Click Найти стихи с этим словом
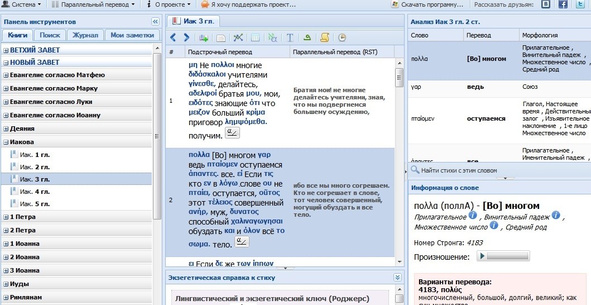Viewport: 591px width, 305px height. 459,170
